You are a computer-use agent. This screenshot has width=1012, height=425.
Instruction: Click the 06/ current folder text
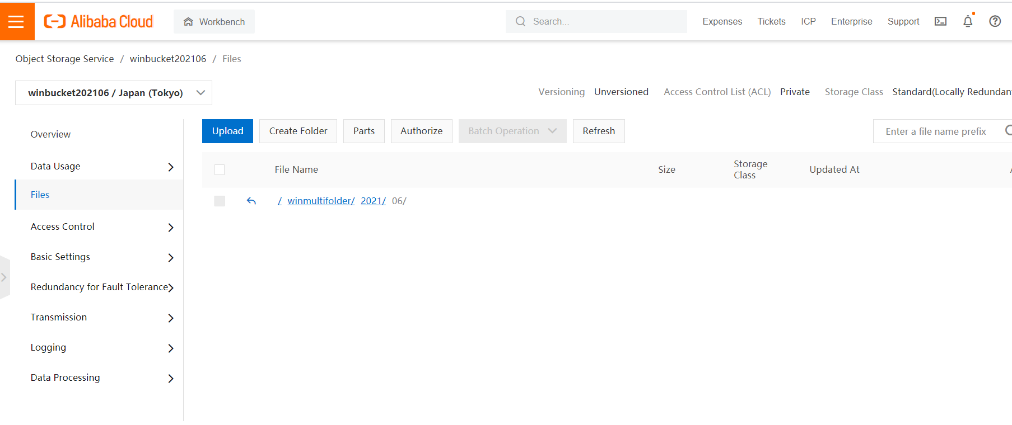(x=399, y=201)
